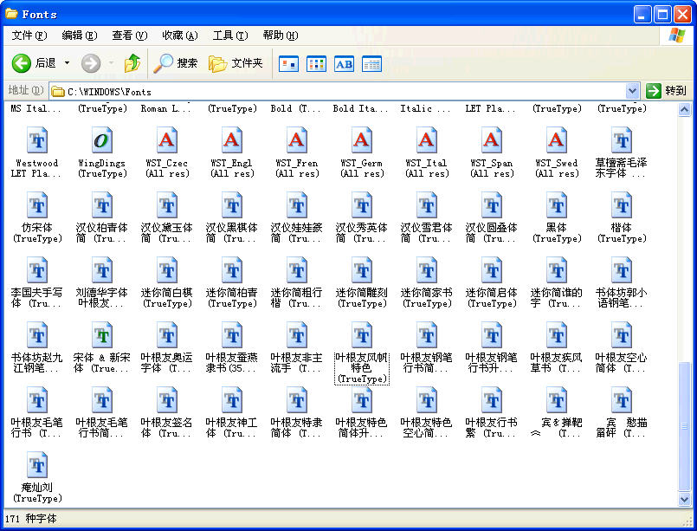Click the 叶根友疾风草书 font name

(557, 363)
